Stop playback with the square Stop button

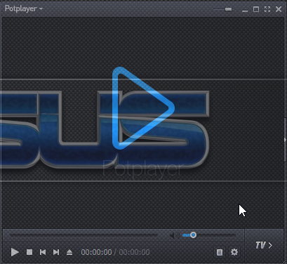click(29, 252)
